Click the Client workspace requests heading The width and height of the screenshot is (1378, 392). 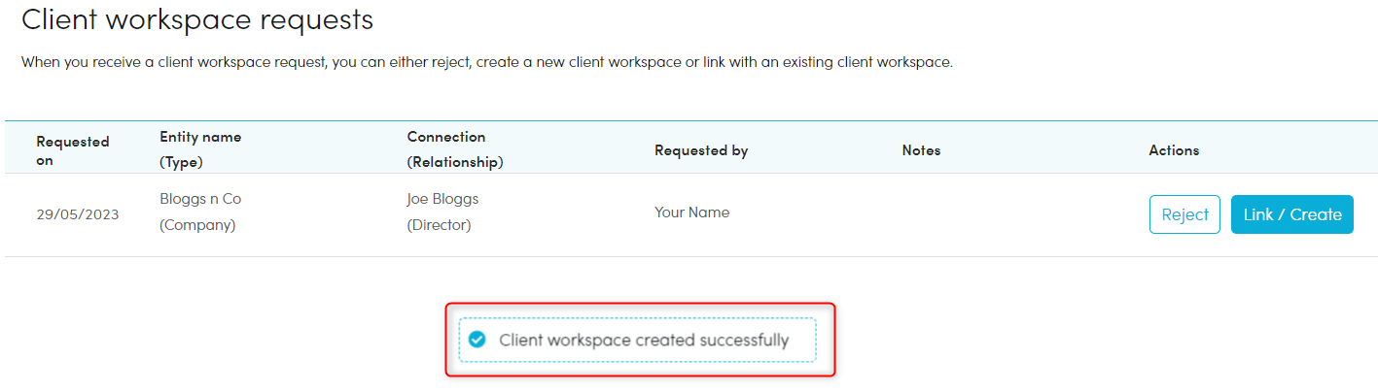197,18
